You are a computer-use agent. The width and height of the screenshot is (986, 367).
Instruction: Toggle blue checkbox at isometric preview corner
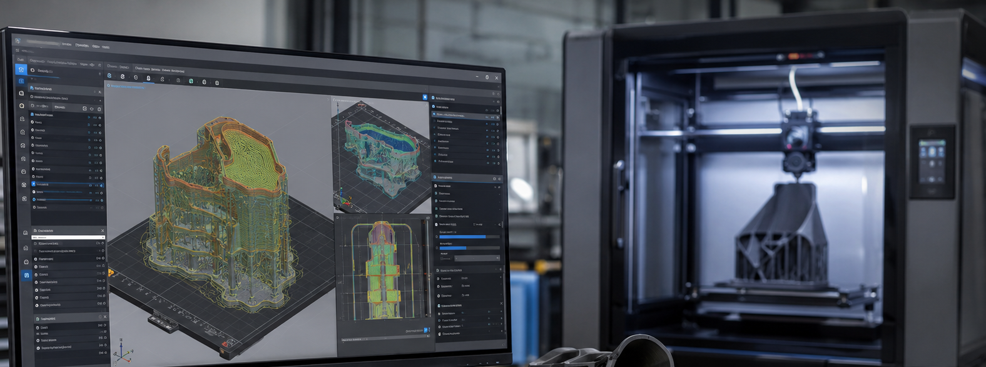[425, 98]
